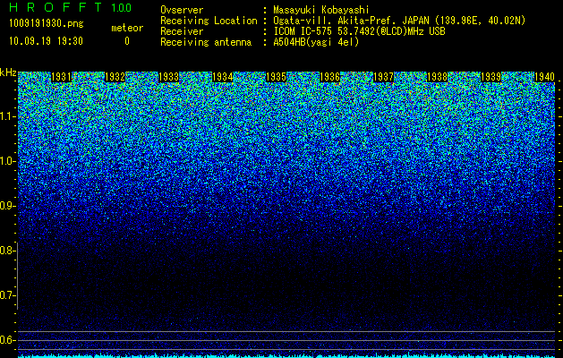The width and height of the screenshot is (563, 358).
Task: Click the observer name Masayuki Kobayashi
Action: [x=321, y=10]
